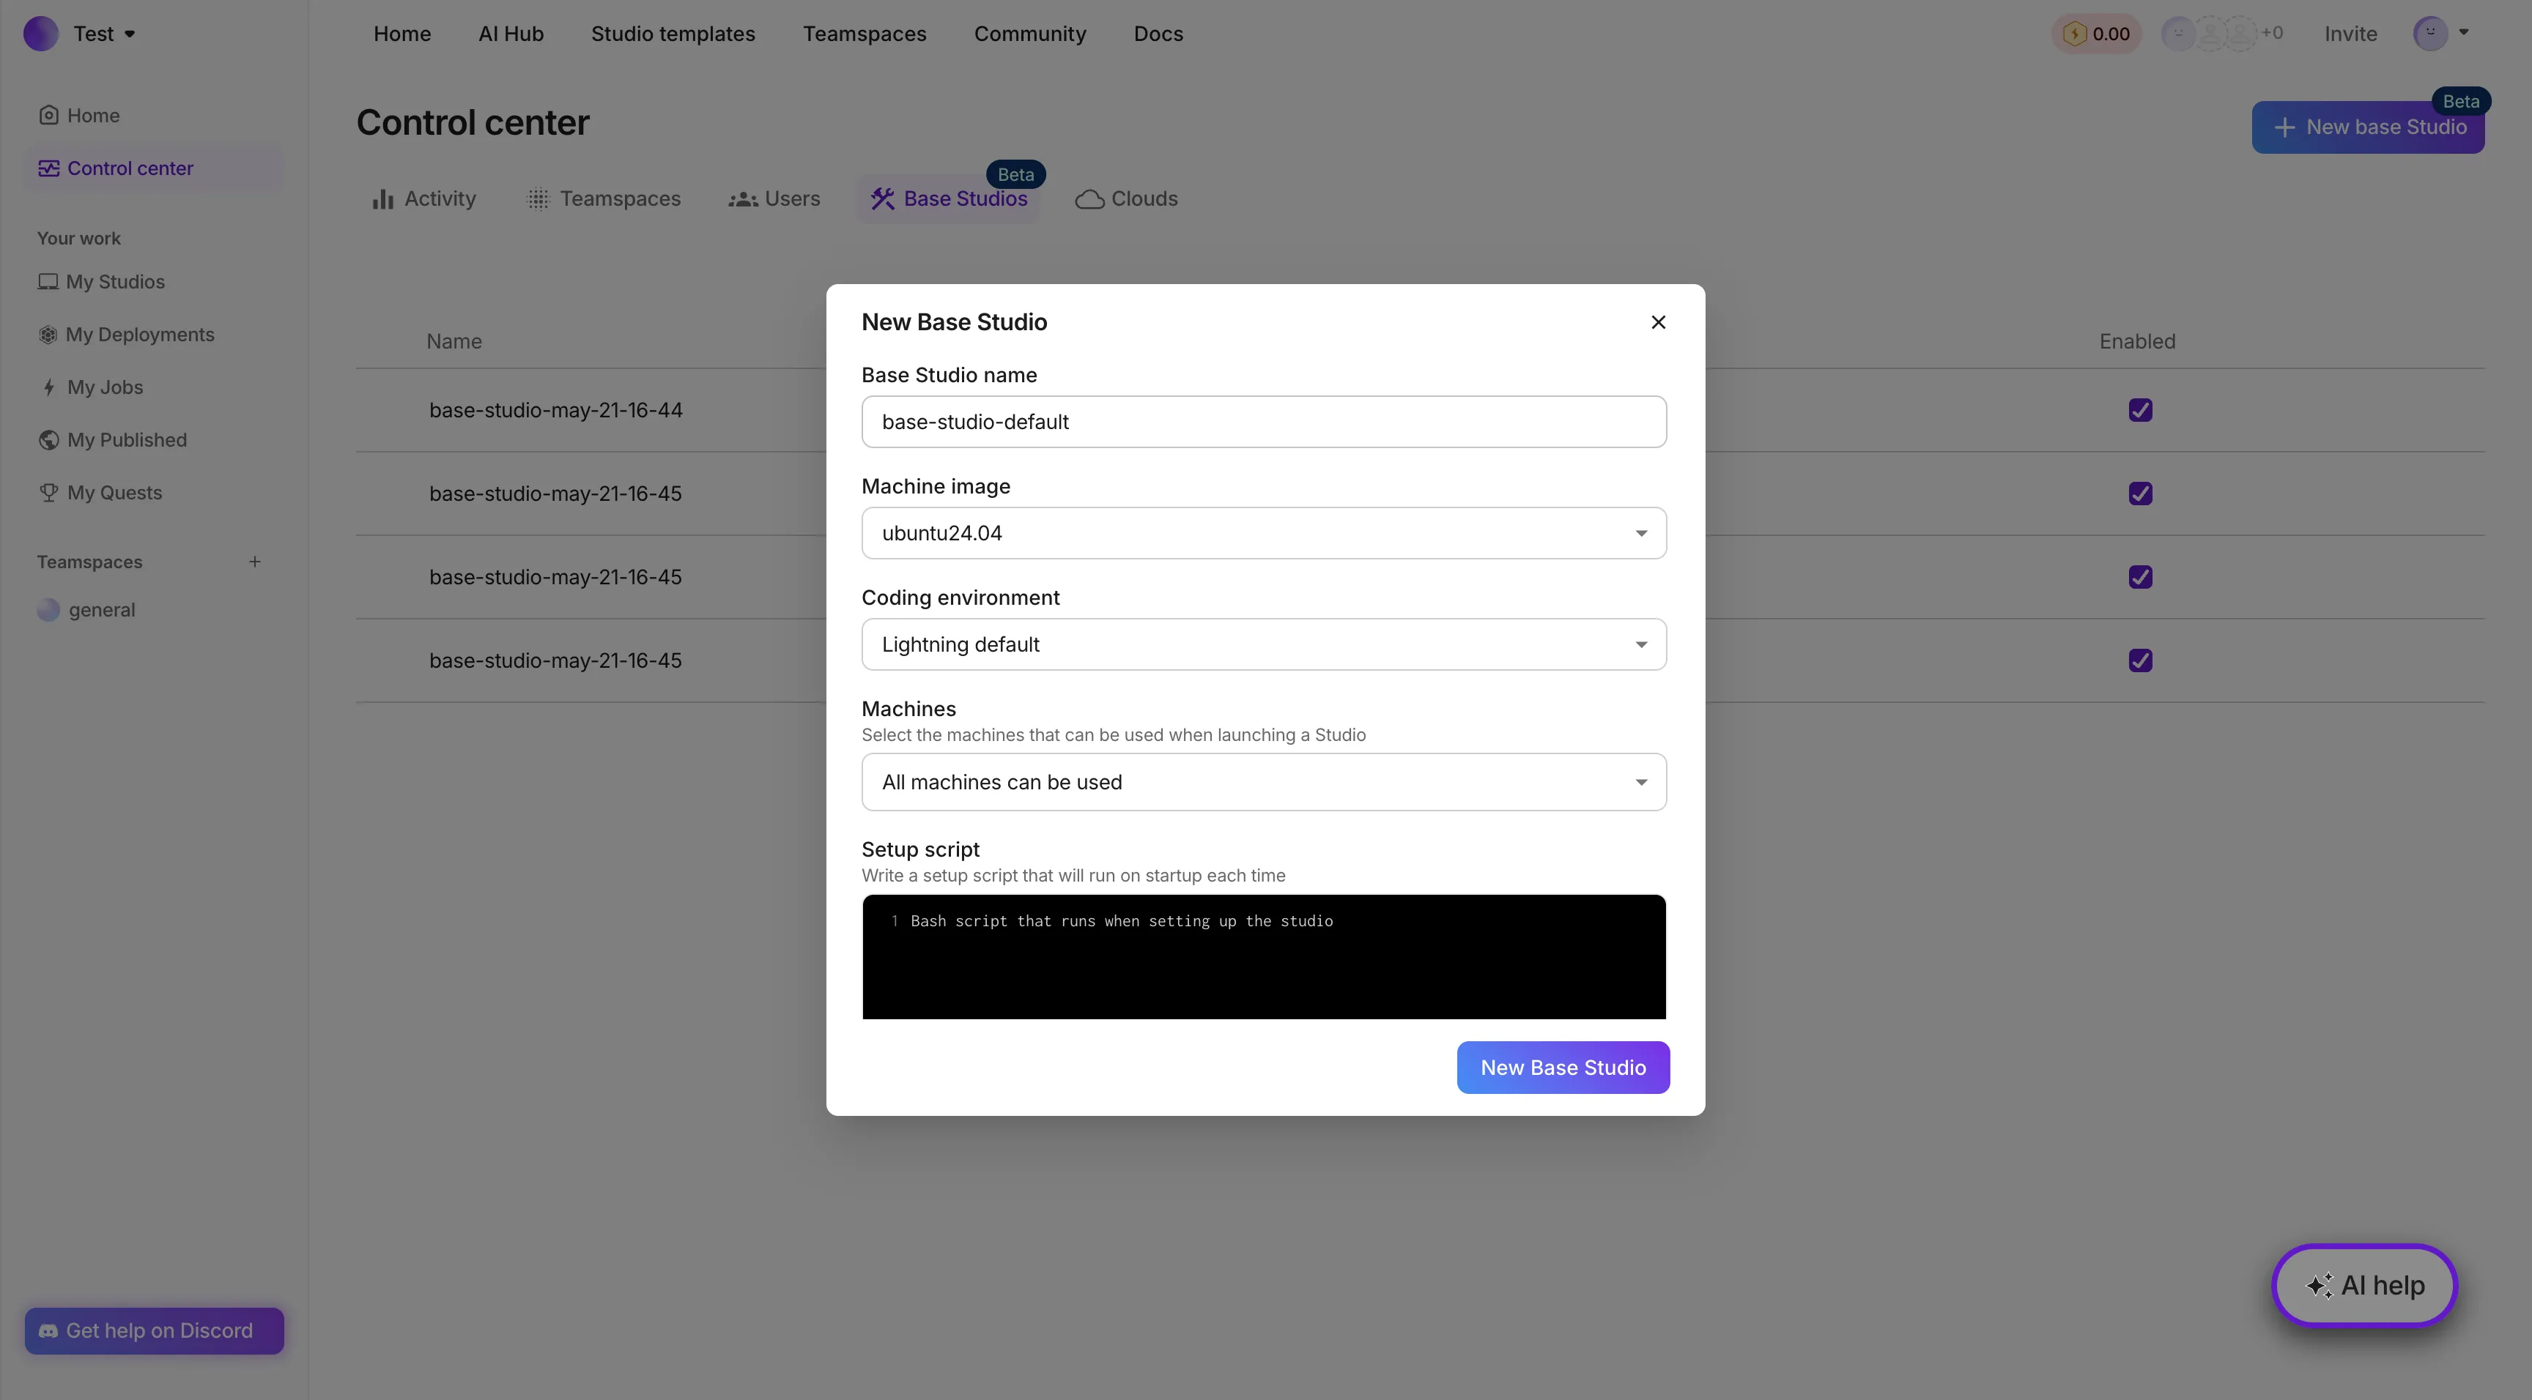Click the My Jobs lightning bolt icon
Screen dimensions: 2532x1400
48,387
